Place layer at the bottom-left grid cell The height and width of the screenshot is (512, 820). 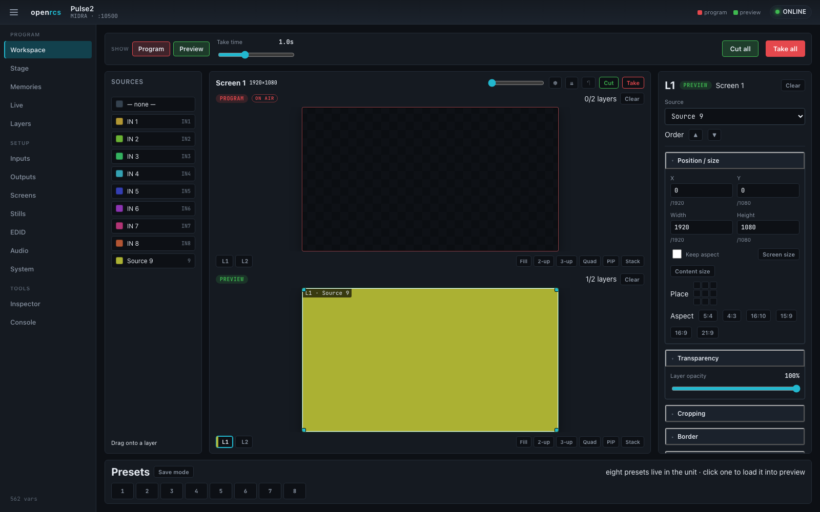(697, 302)
